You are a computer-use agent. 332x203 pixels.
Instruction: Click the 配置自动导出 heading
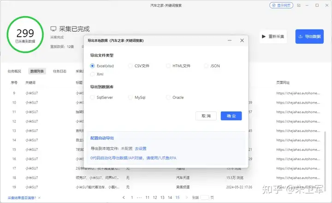point(102,138)
